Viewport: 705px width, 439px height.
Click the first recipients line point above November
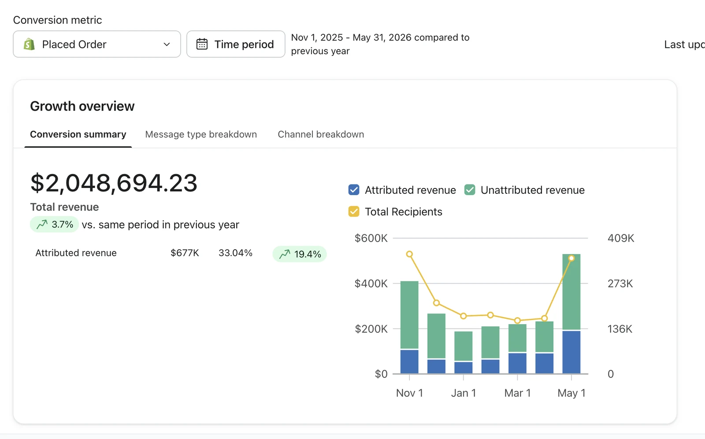coord(409,254)
